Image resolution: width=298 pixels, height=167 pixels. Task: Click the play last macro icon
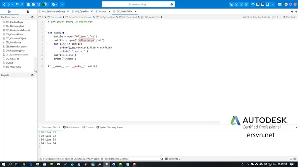point(241,4)
